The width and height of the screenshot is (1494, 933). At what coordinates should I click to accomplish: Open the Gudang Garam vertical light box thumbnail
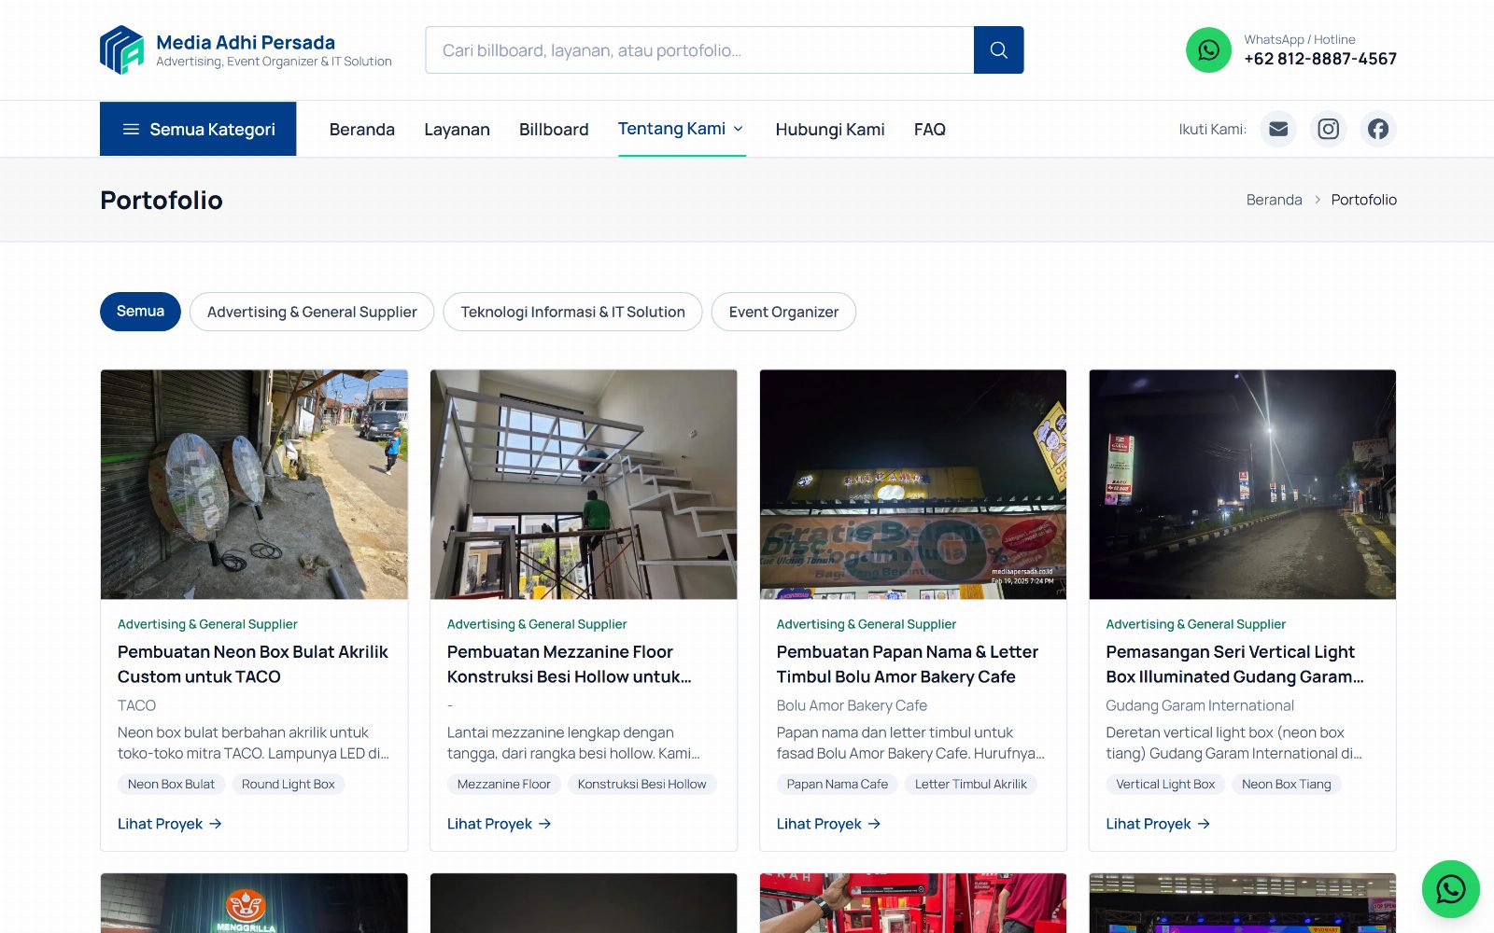[1243, 484]
